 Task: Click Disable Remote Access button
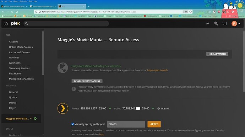(x=87, y=81)
